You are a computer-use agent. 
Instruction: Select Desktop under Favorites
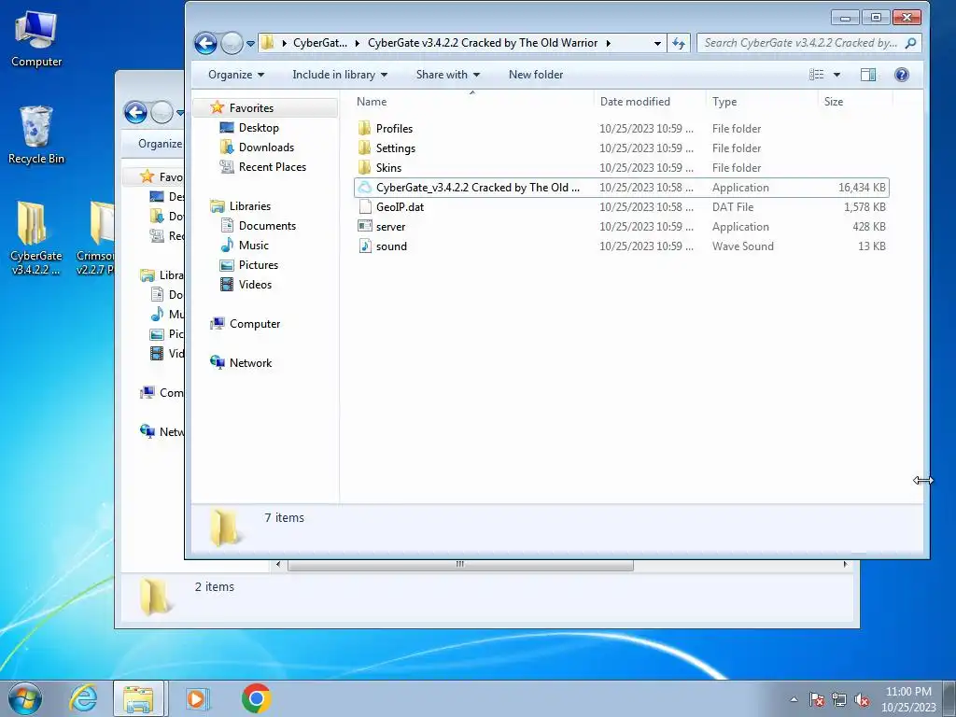pos(259,127)
